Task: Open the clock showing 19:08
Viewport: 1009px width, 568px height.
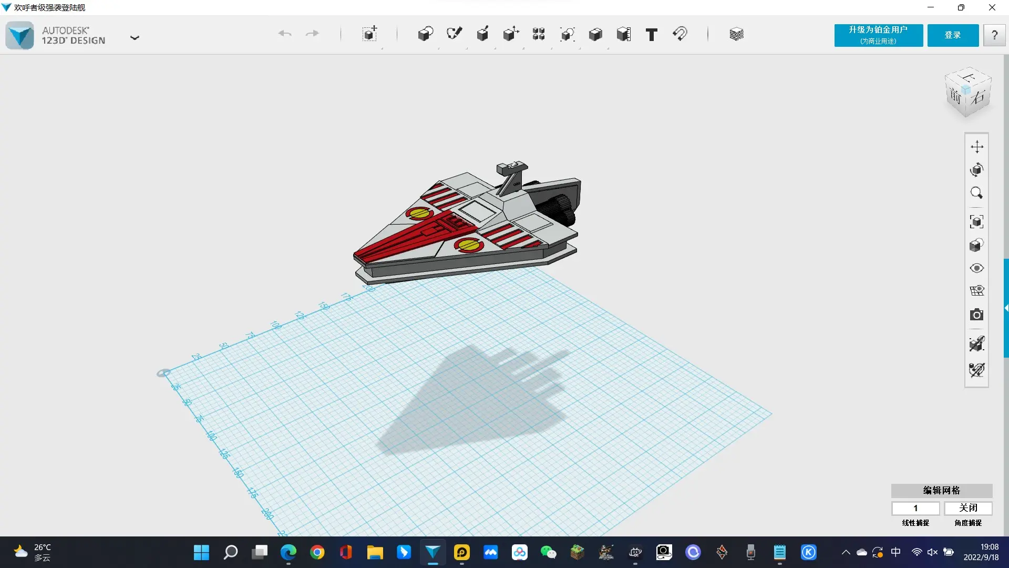Action: tap(981, 552)
